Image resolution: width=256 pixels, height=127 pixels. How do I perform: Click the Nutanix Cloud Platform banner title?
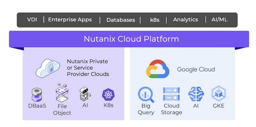131,39
